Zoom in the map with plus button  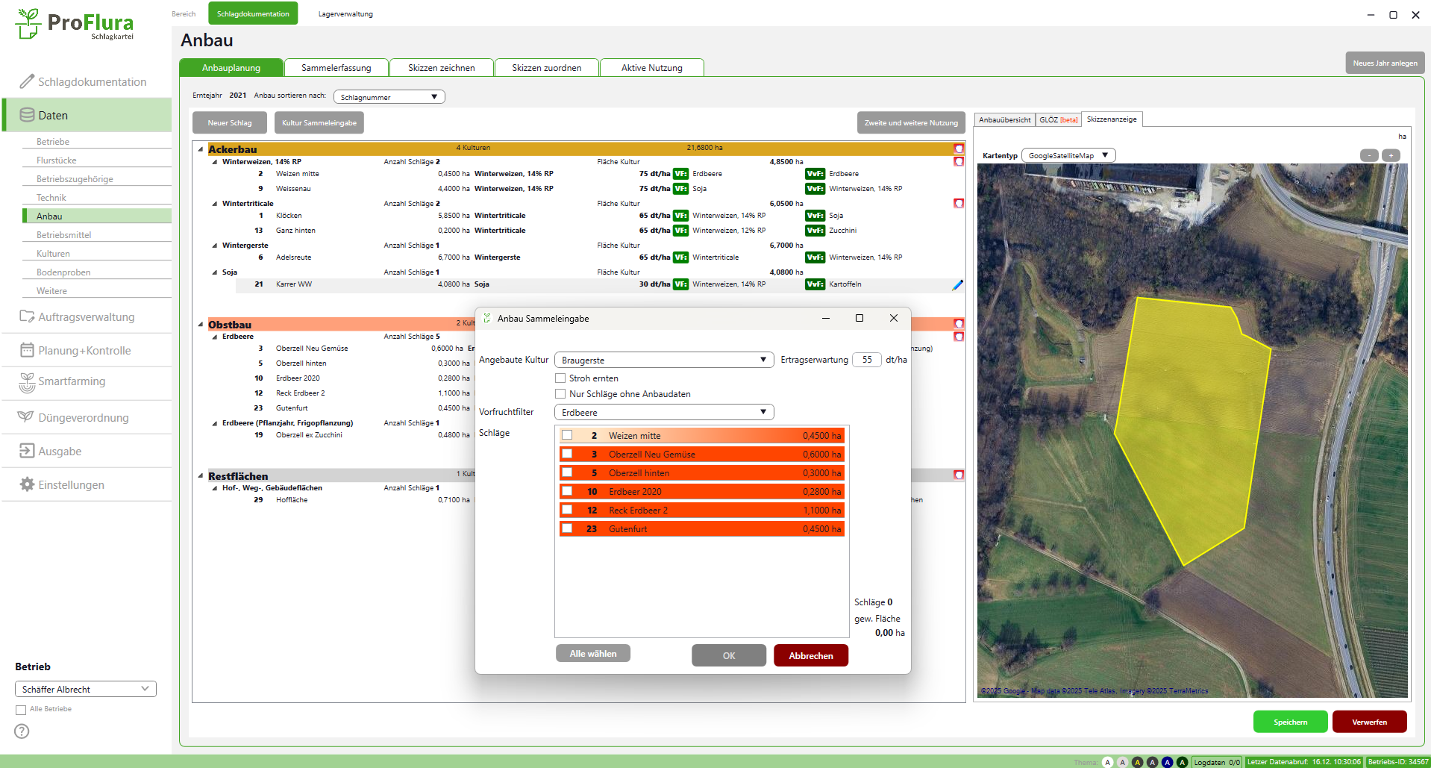click(1391, 155)
